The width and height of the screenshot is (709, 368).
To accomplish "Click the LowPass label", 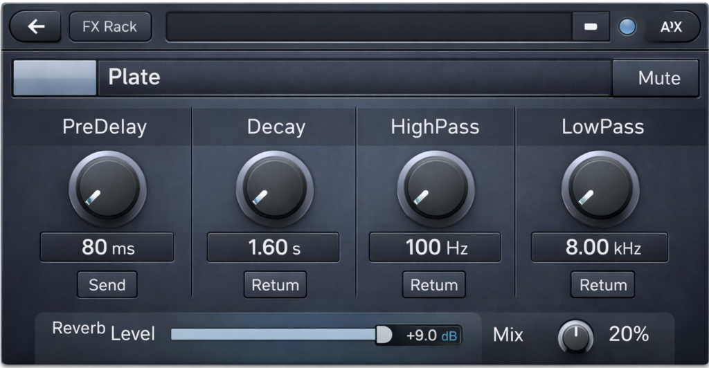I will coord(603,127).
